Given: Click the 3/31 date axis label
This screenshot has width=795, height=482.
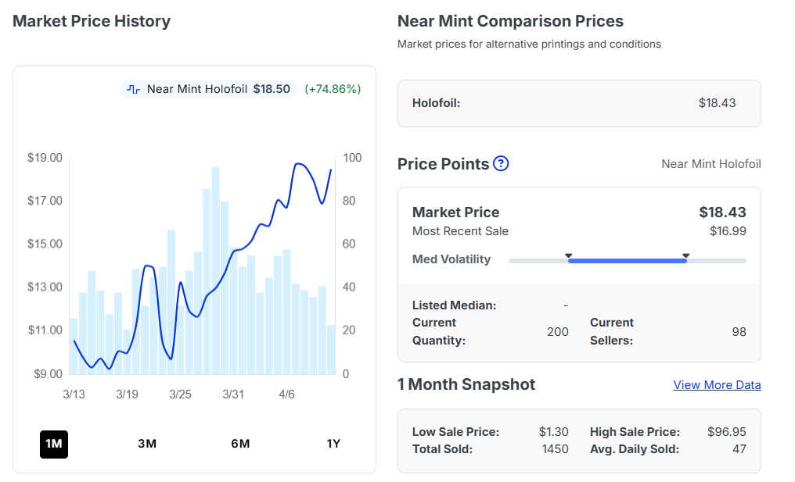Looking at the screenshot, I should (233, 395).
